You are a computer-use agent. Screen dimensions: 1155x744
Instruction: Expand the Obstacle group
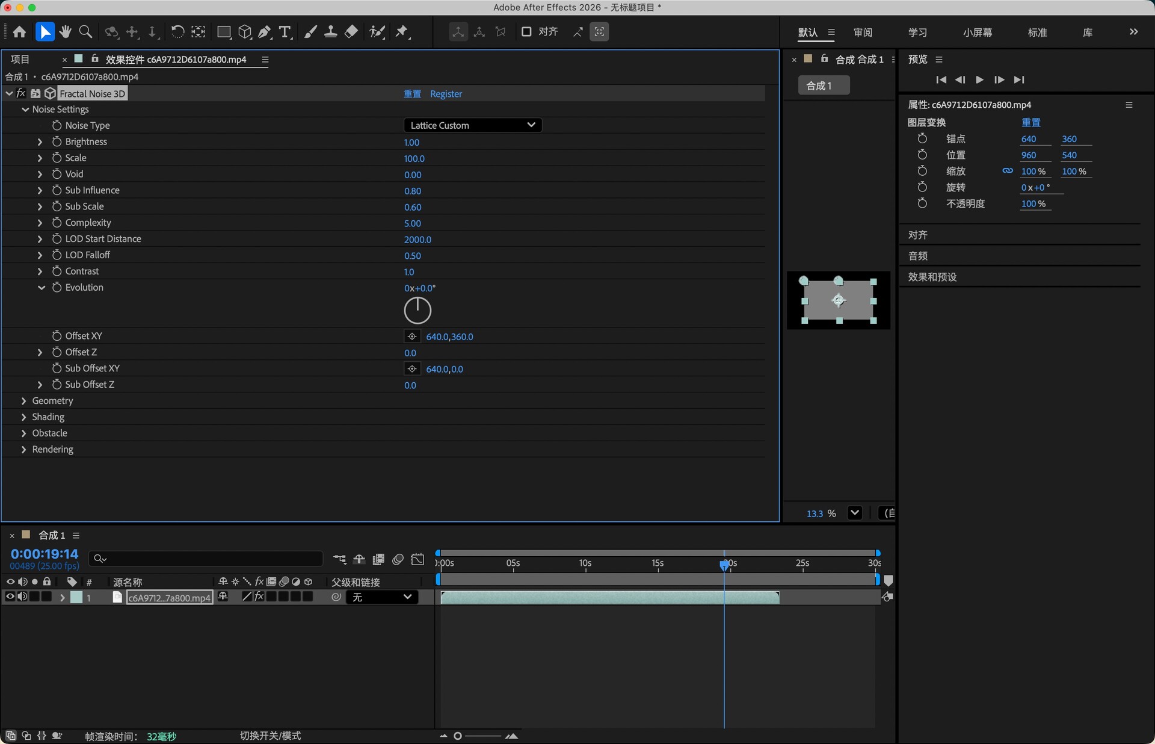[24, 433]
